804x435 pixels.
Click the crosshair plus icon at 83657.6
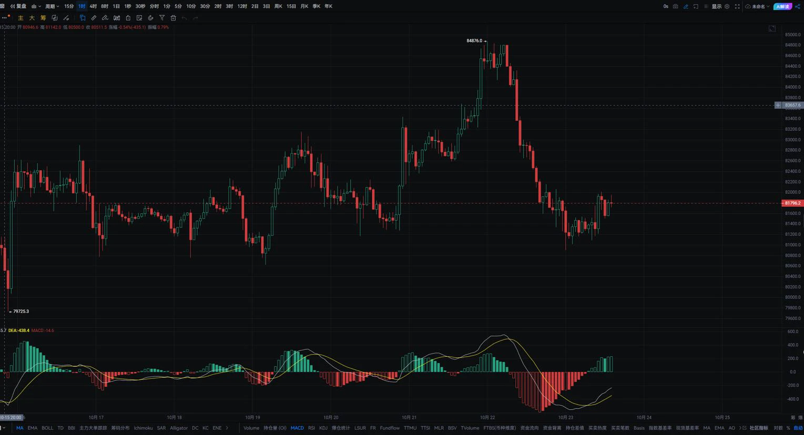point(778,105)
